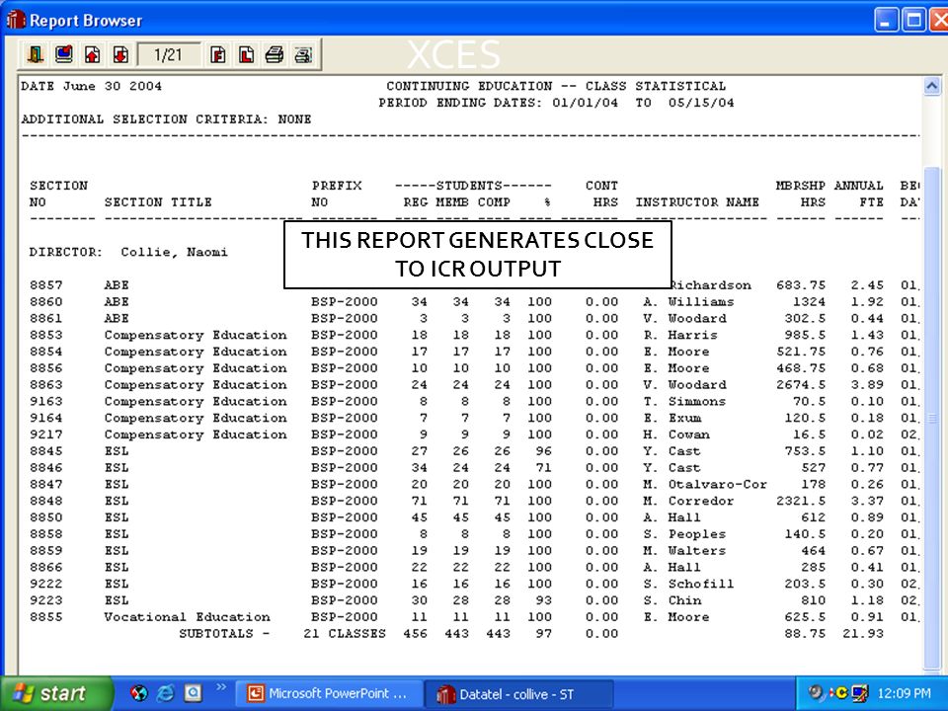Click the print report printer icon
Screen dimensions: 948x711
pyautogui.click(x=275, y=55)
